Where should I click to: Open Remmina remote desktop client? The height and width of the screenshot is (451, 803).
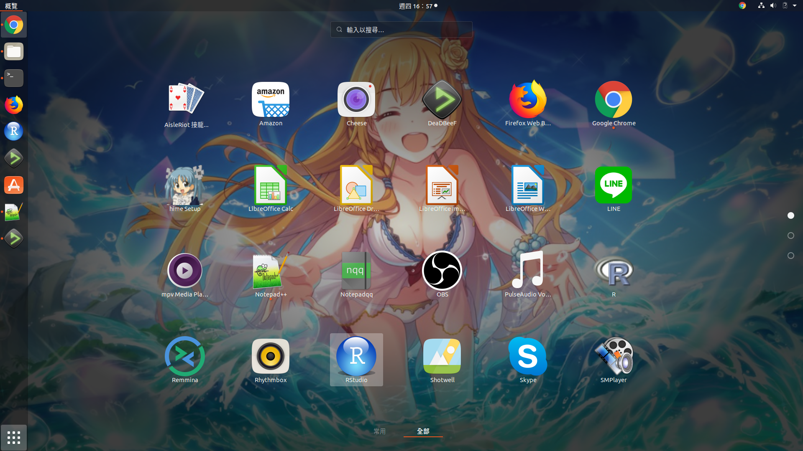tap(185, 357)
